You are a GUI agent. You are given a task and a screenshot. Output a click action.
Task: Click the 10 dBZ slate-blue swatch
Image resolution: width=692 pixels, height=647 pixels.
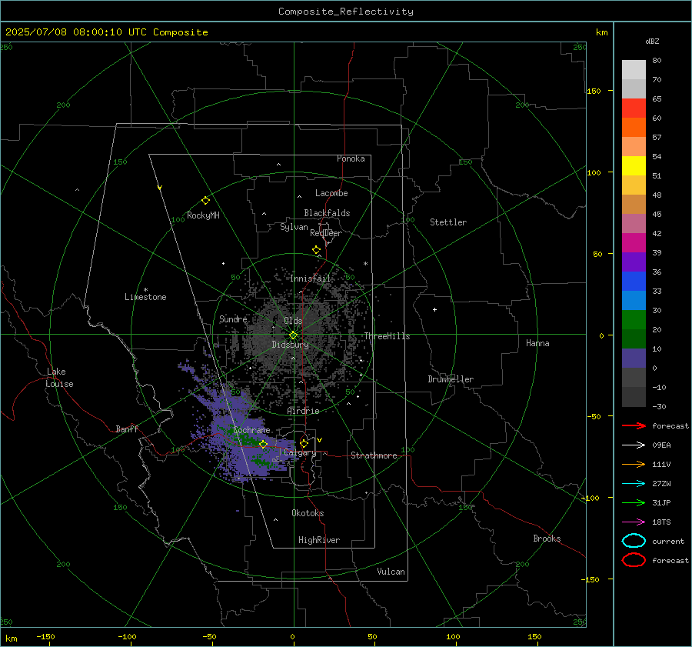click(x=634, y=359)
